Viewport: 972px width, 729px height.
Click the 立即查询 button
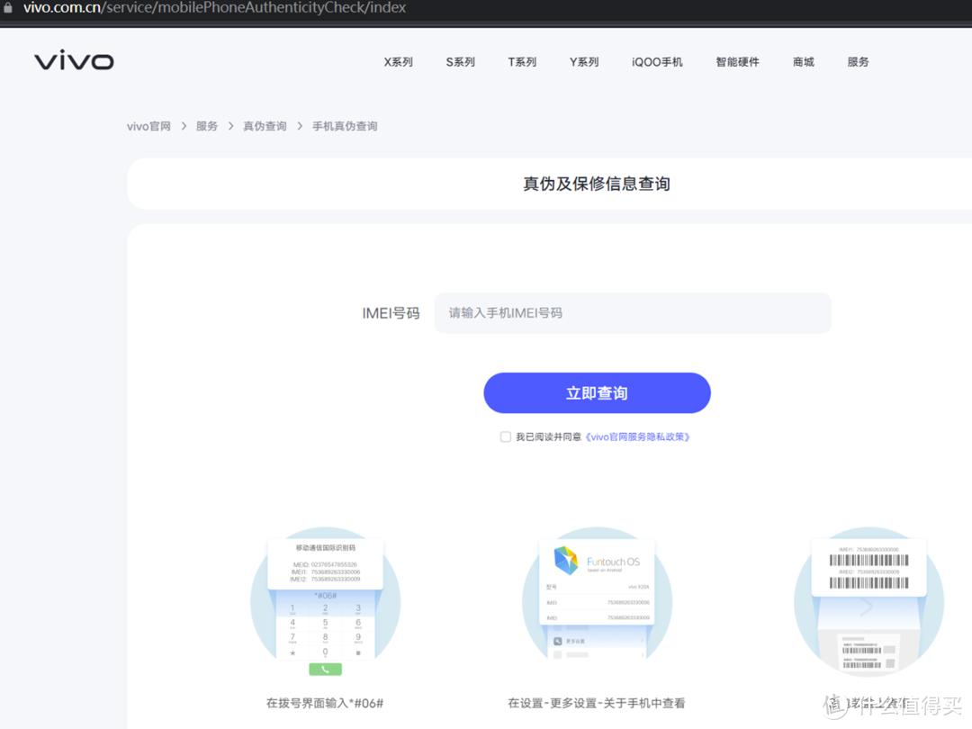point(597,393)
